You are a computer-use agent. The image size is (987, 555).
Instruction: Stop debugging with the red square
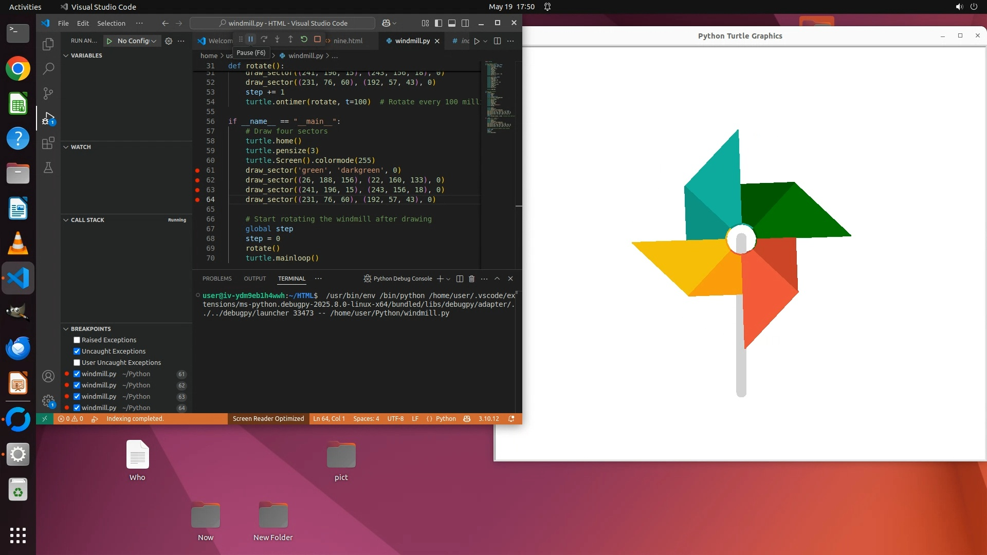(317, 40)
